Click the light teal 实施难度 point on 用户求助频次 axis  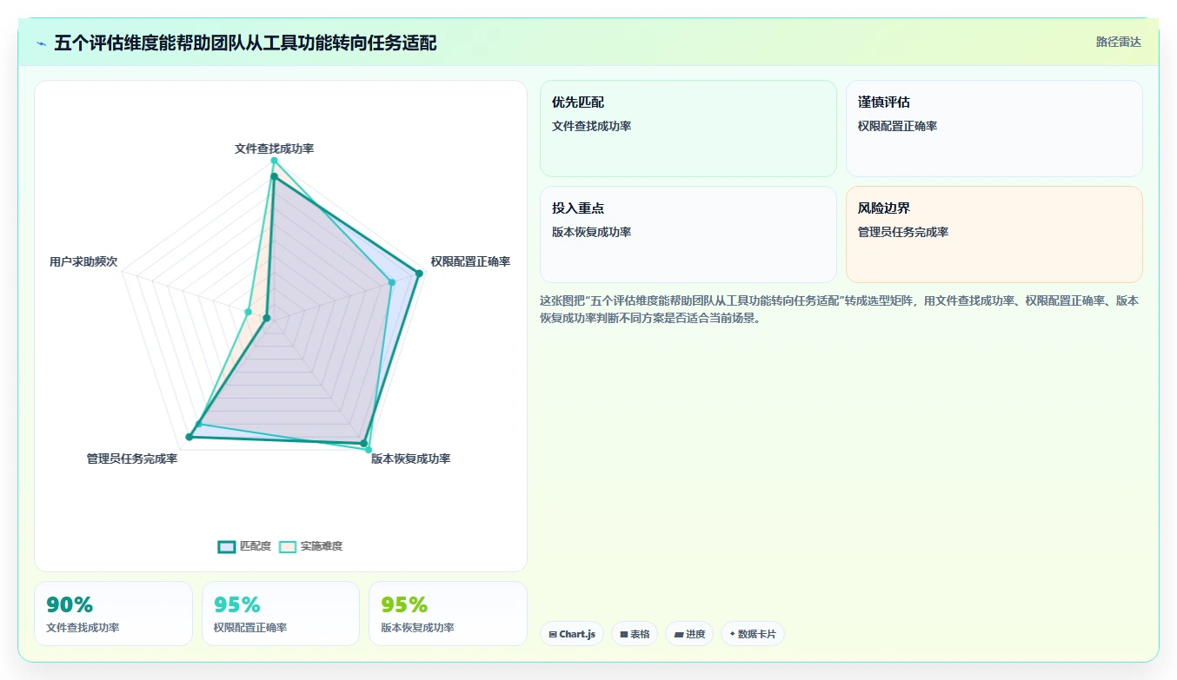[249, 312]
